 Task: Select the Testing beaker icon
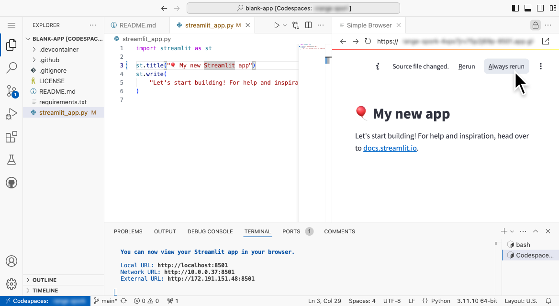tap(11, 159)
